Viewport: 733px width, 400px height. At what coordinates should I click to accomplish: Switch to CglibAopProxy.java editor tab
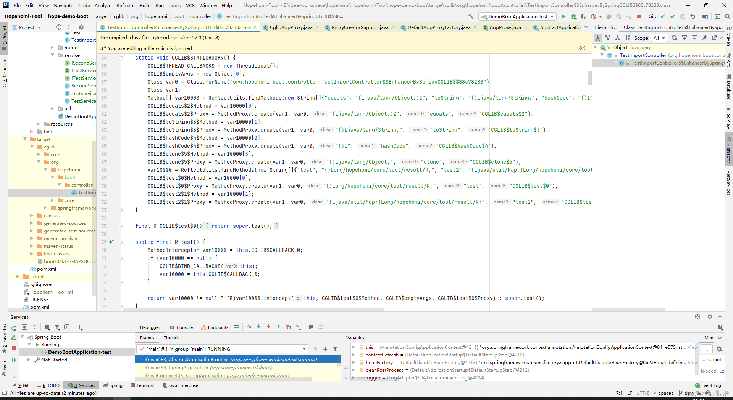click(x=291, y=27)
